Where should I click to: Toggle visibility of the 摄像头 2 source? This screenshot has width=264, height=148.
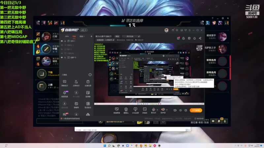tap(62, 45)
